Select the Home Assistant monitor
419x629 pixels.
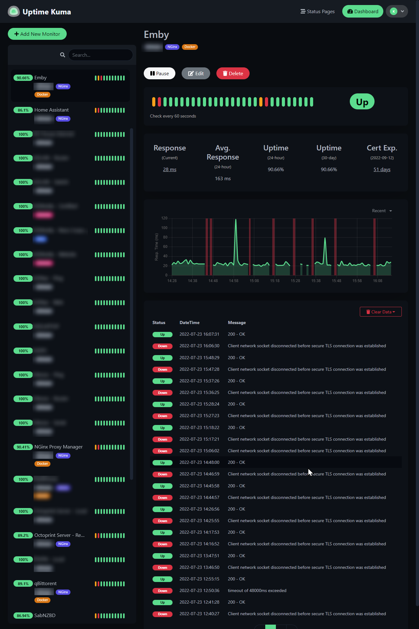point(70,114)
